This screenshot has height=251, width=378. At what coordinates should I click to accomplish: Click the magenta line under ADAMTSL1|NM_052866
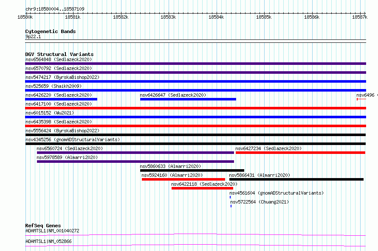[x=195, y=245]
